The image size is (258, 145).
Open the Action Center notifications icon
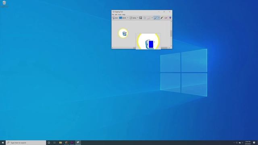pos(254,143)
